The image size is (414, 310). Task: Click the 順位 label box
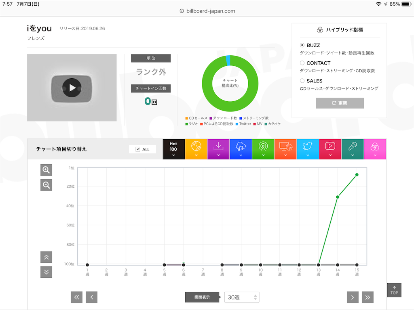point(151,58)
